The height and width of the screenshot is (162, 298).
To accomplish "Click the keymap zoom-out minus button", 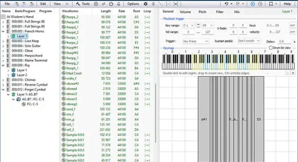I will point(288,73).
